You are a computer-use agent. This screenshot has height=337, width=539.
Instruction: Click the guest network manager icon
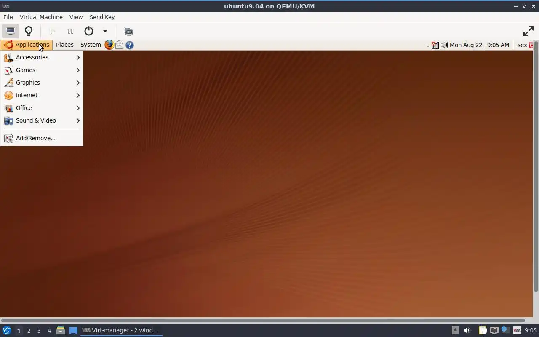coord(435,45)
